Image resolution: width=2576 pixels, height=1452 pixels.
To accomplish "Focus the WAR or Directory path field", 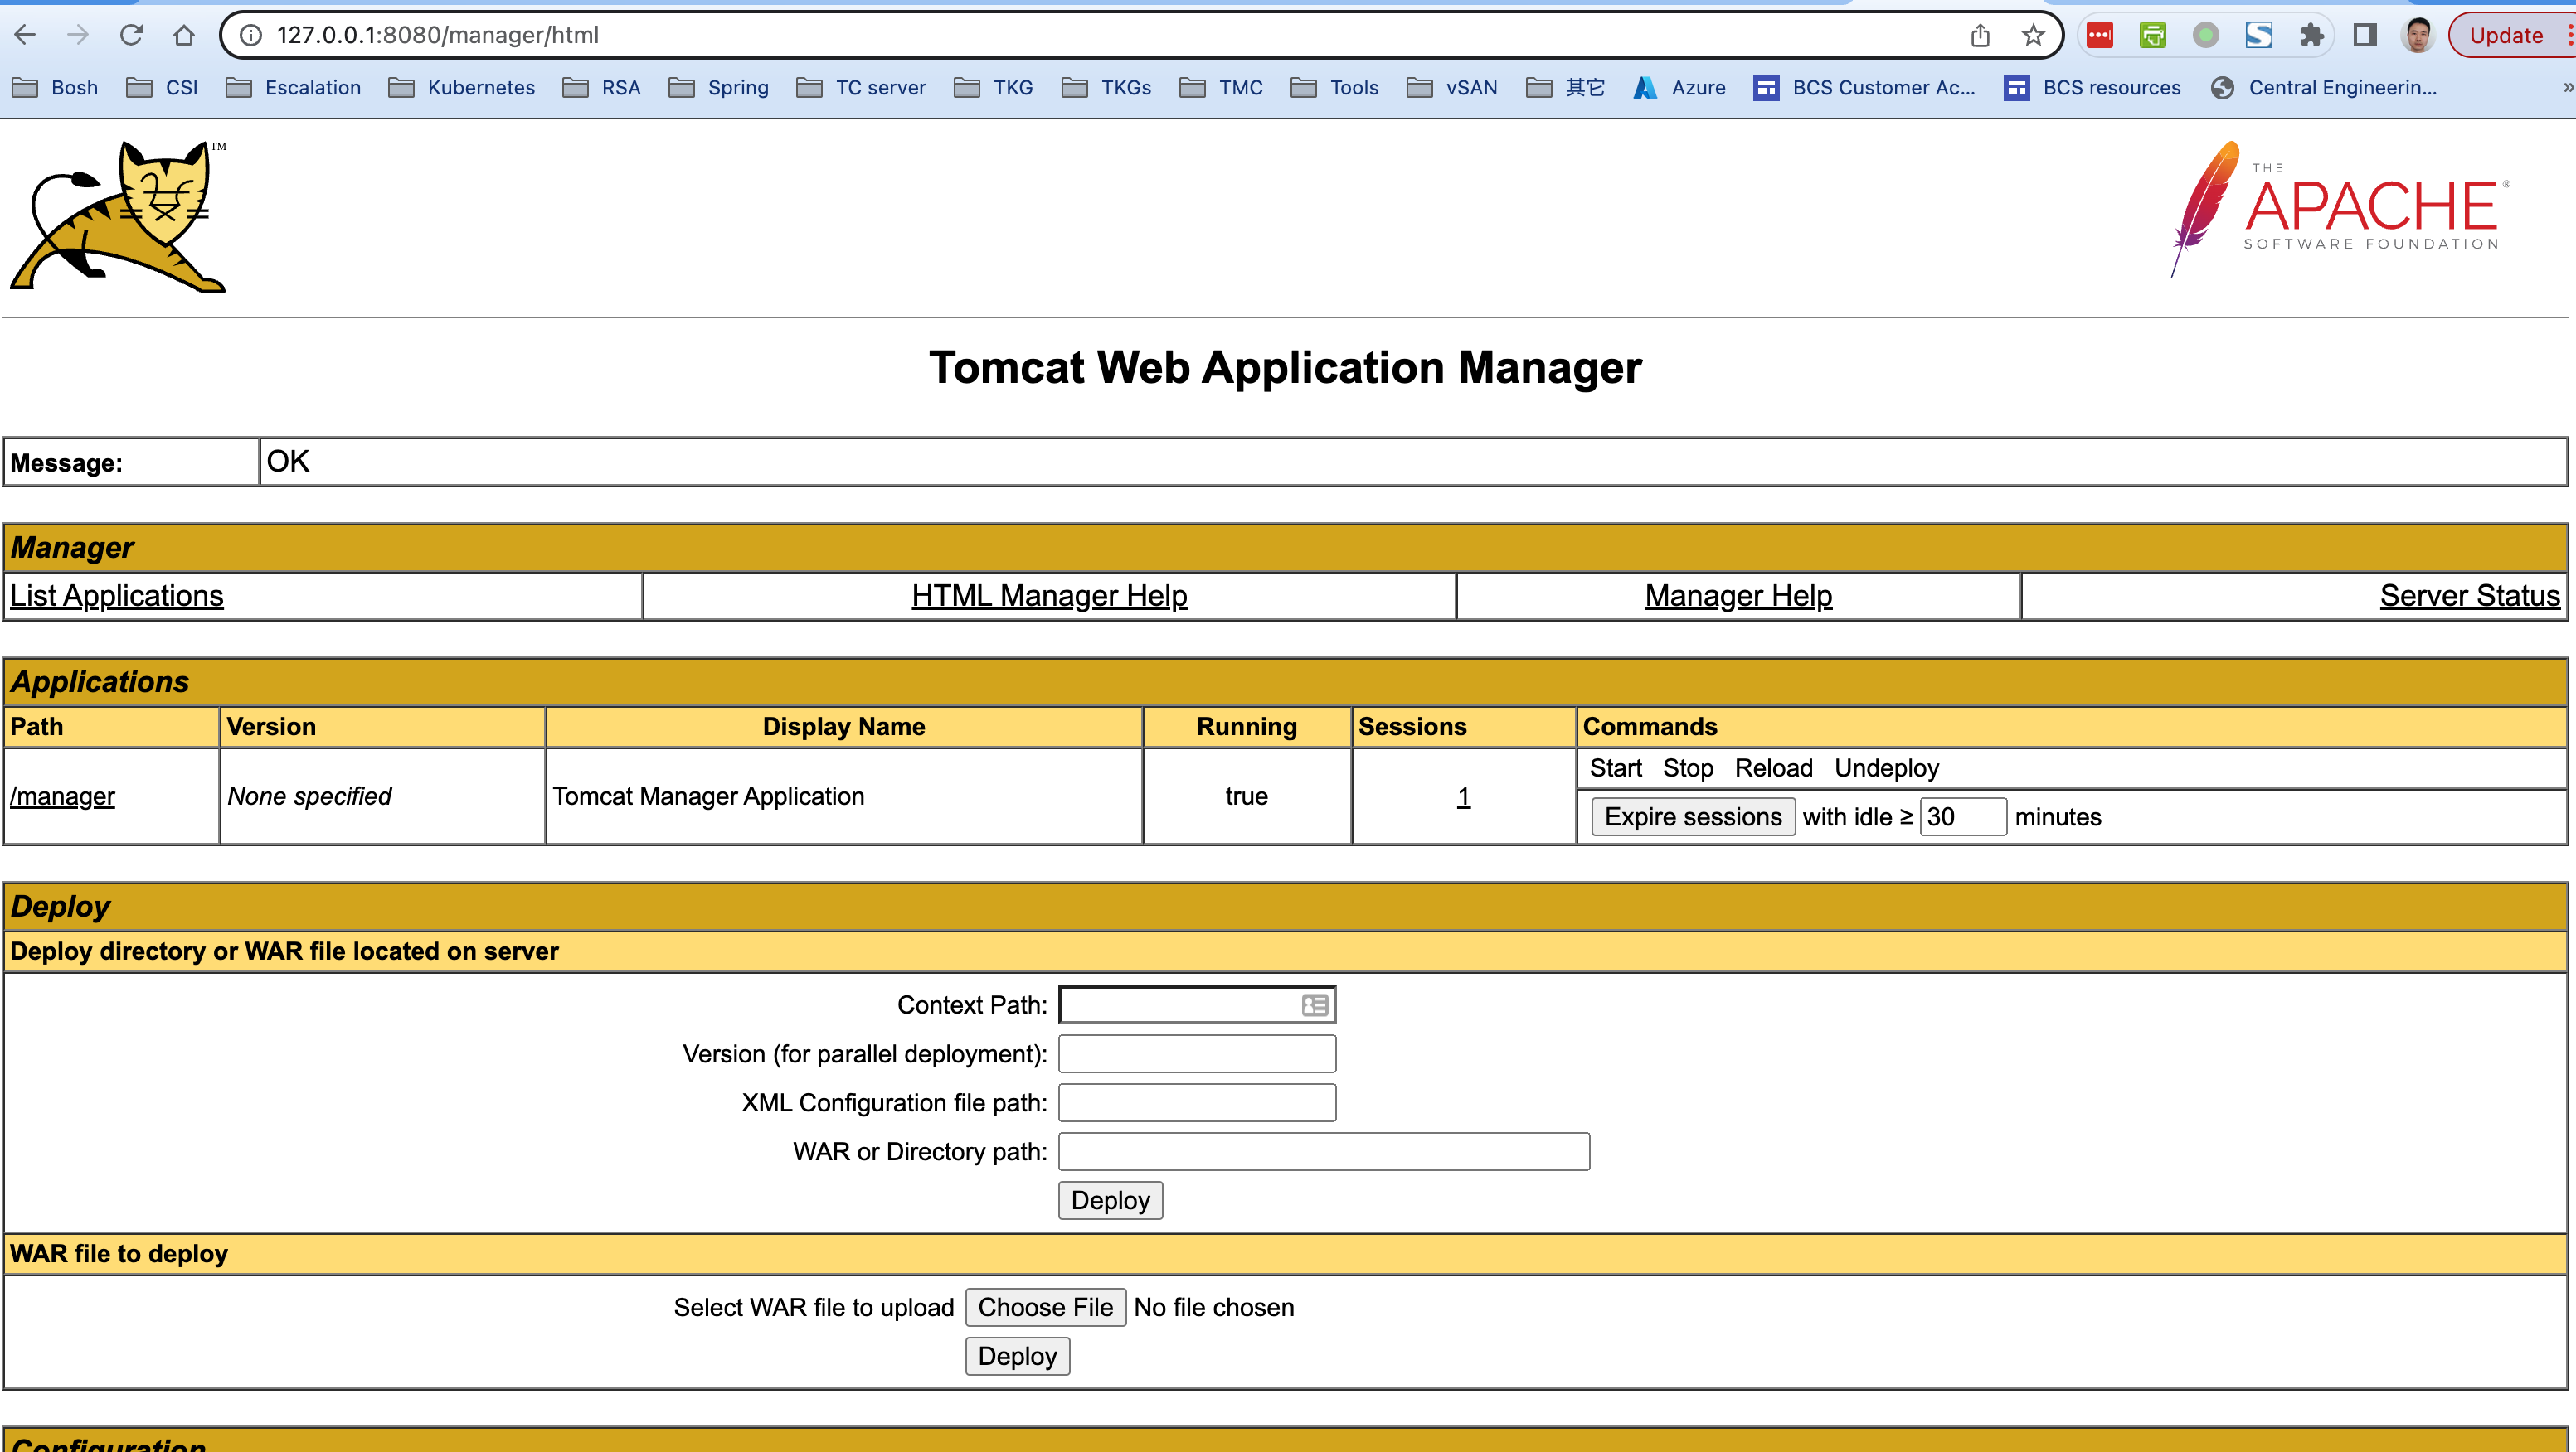I will 1324,1152.
